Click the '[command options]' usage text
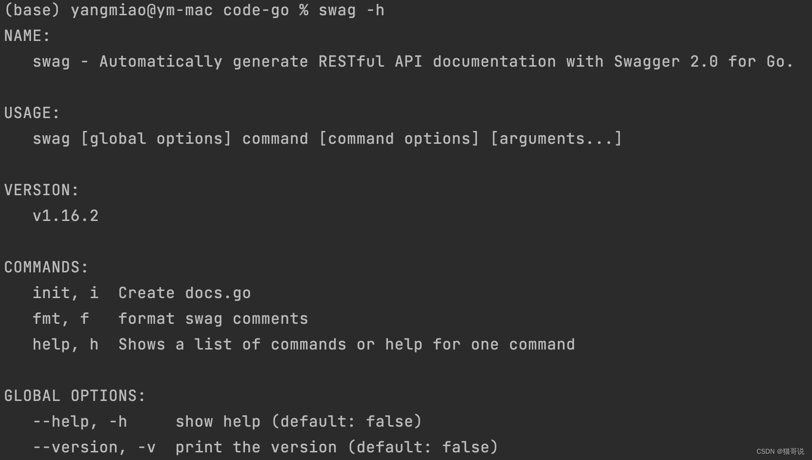This screenshot has width=812, height=460. click(399, 139)
